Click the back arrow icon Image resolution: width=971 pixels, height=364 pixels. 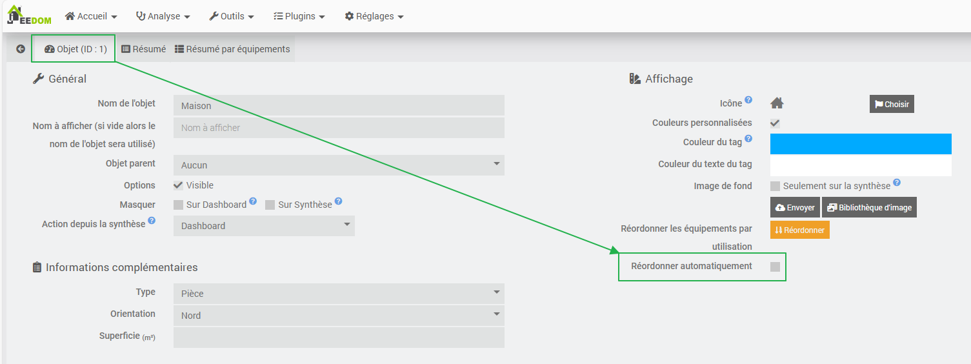pos(21,49)
